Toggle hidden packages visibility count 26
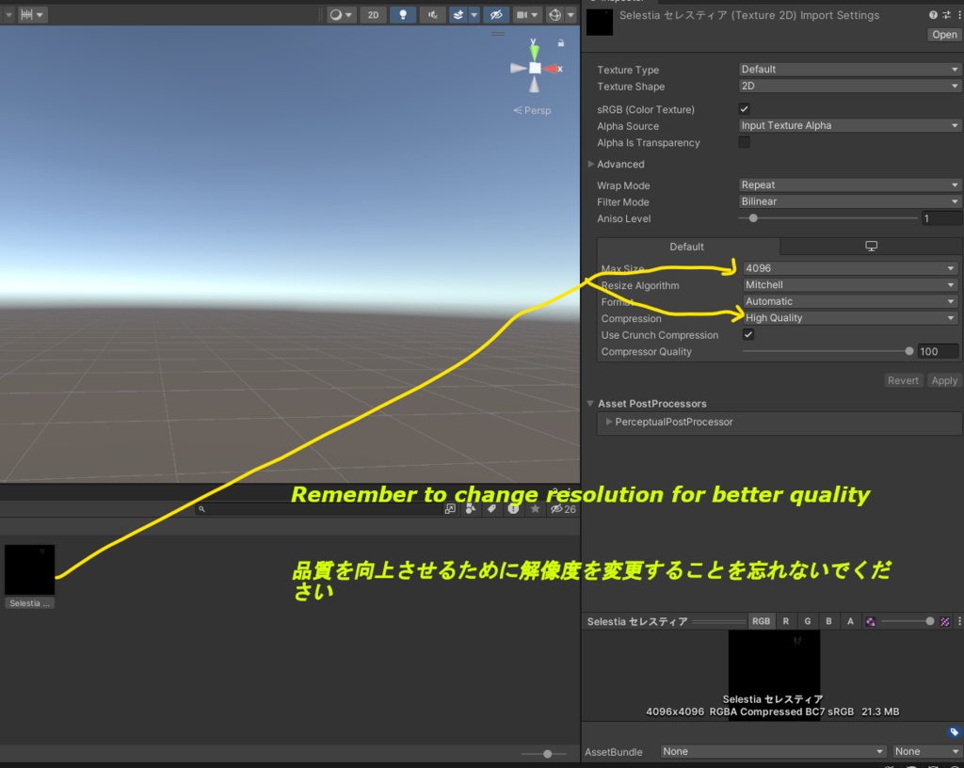The image size is (964, 768). point(563,509)
